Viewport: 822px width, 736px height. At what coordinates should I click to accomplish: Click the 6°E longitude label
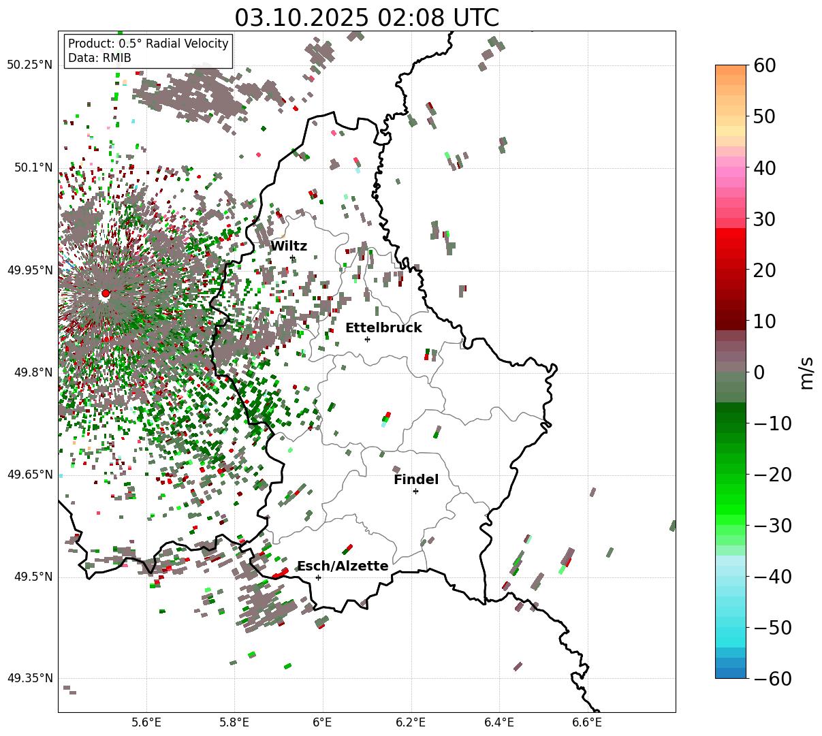[323, 722]
